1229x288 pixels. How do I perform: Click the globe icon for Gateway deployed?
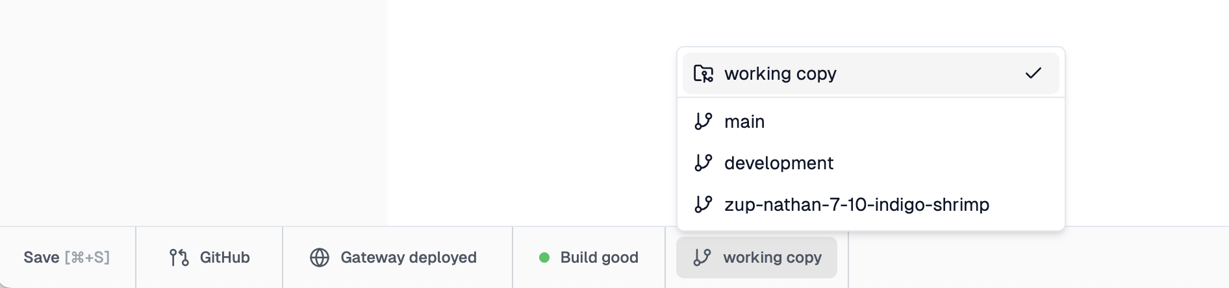click(320, 258)
